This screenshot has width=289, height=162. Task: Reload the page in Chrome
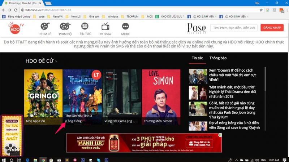(17, 10)
